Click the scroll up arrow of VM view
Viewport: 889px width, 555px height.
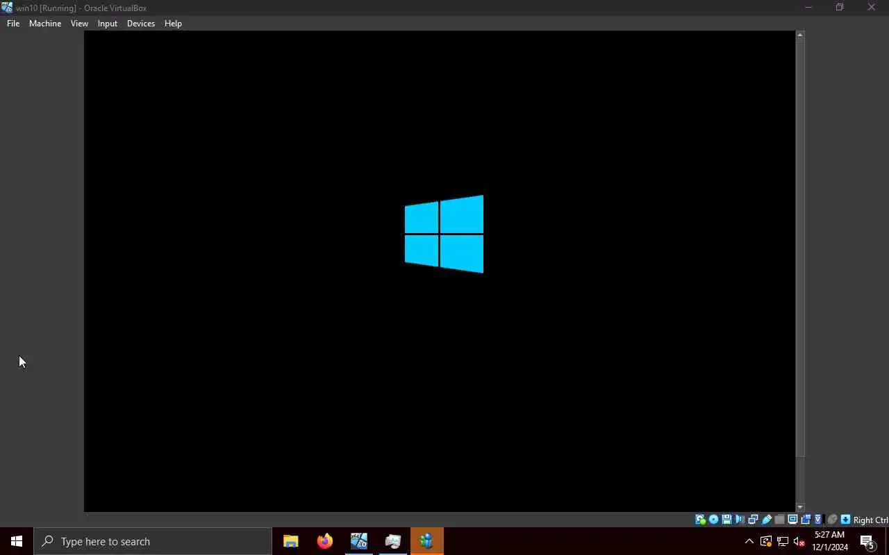(800, 35)
